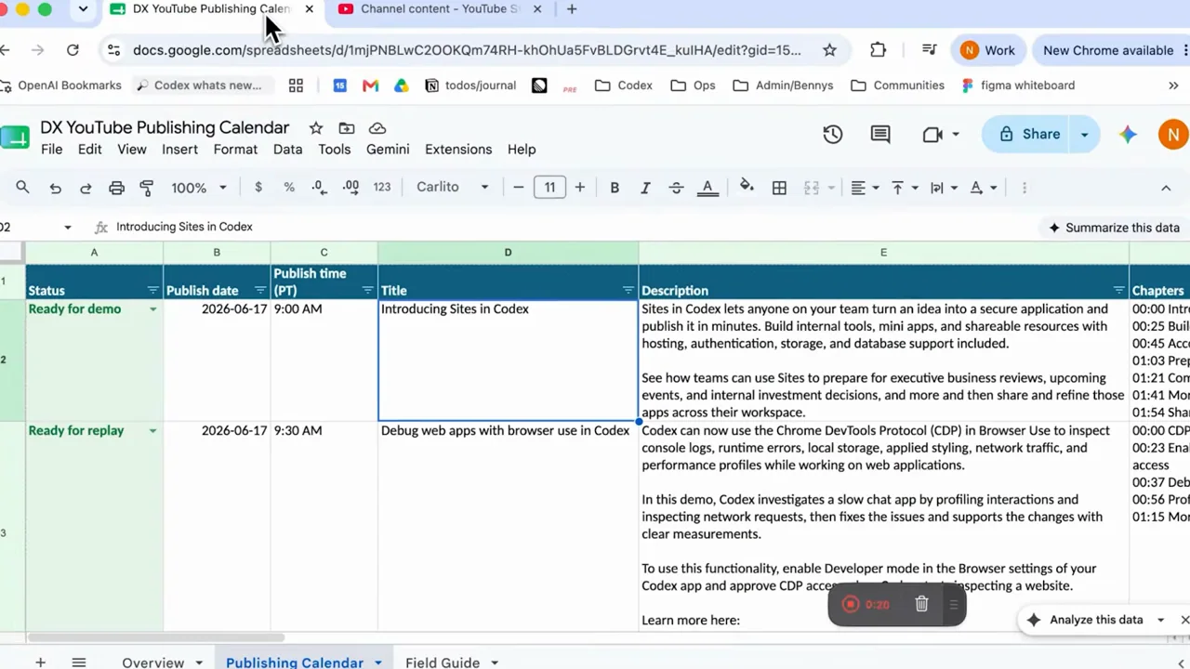The height and width of the screenshot is (669, 1190).
Task: Format as percent
Action: [x=289, y=188]
